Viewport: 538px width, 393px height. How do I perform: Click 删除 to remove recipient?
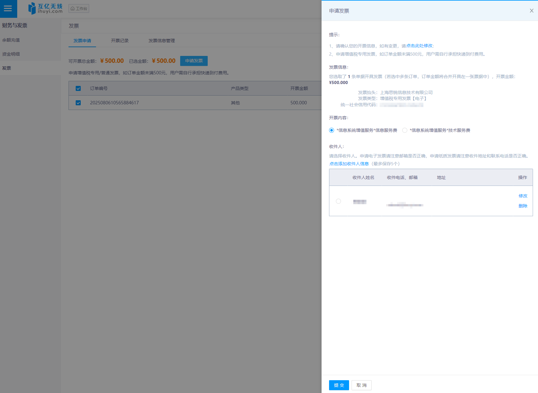pos(523,206)
